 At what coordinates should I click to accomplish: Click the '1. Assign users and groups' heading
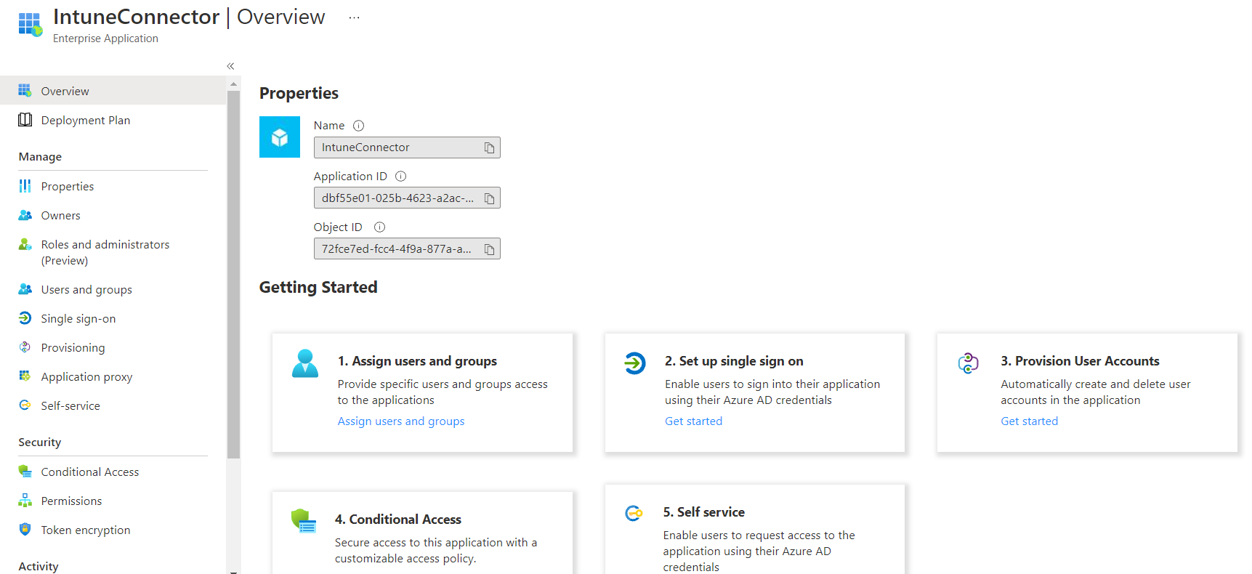[417, 361]
